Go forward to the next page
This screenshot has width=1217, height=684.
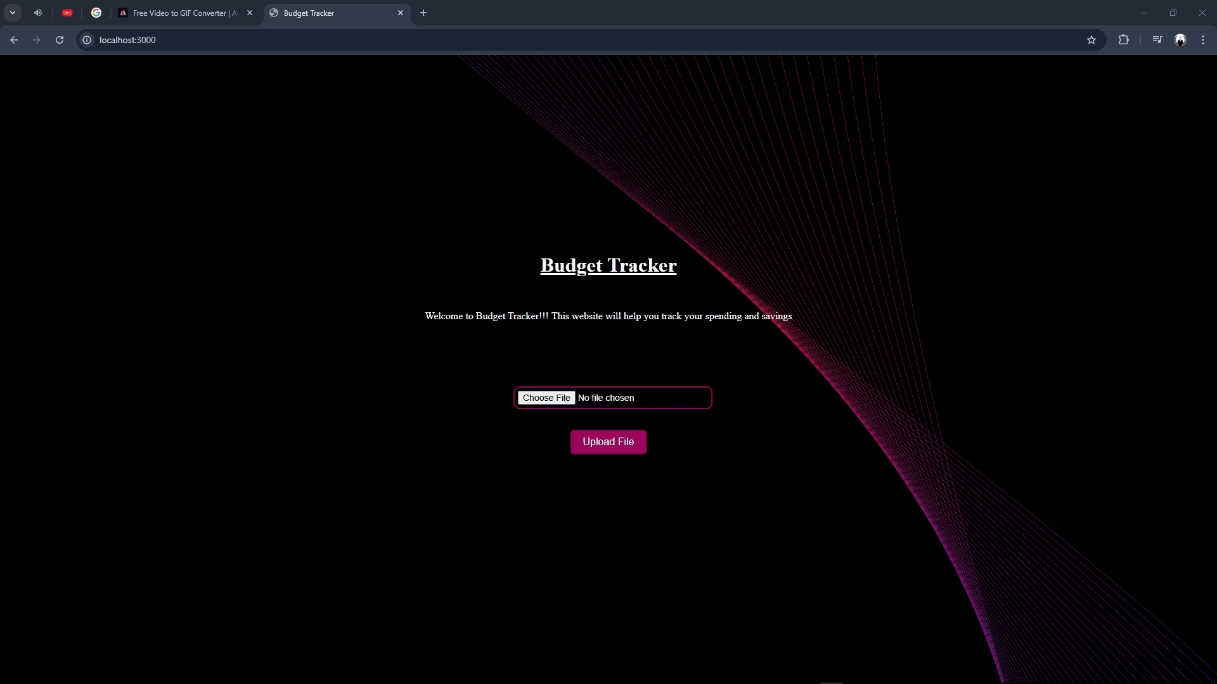point(37,40)
